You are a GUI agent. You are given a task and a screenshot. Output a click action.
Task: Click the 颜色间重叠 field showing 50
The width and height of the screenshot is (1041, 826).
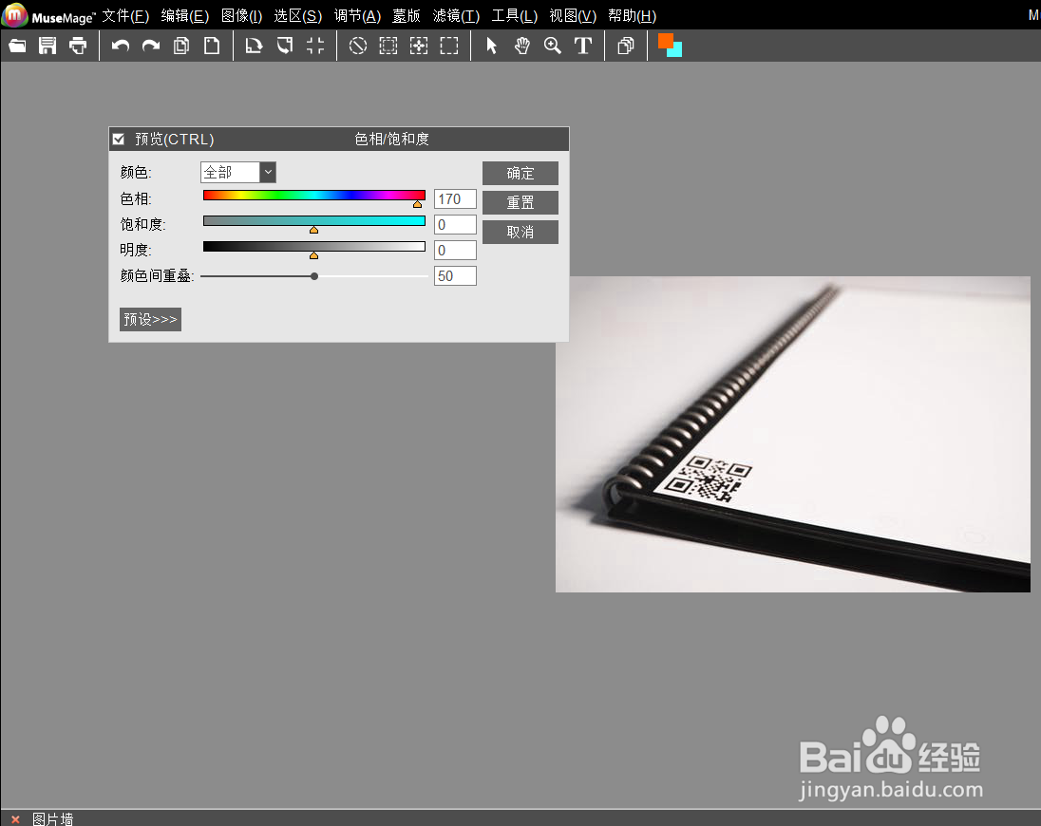[456, 276]
